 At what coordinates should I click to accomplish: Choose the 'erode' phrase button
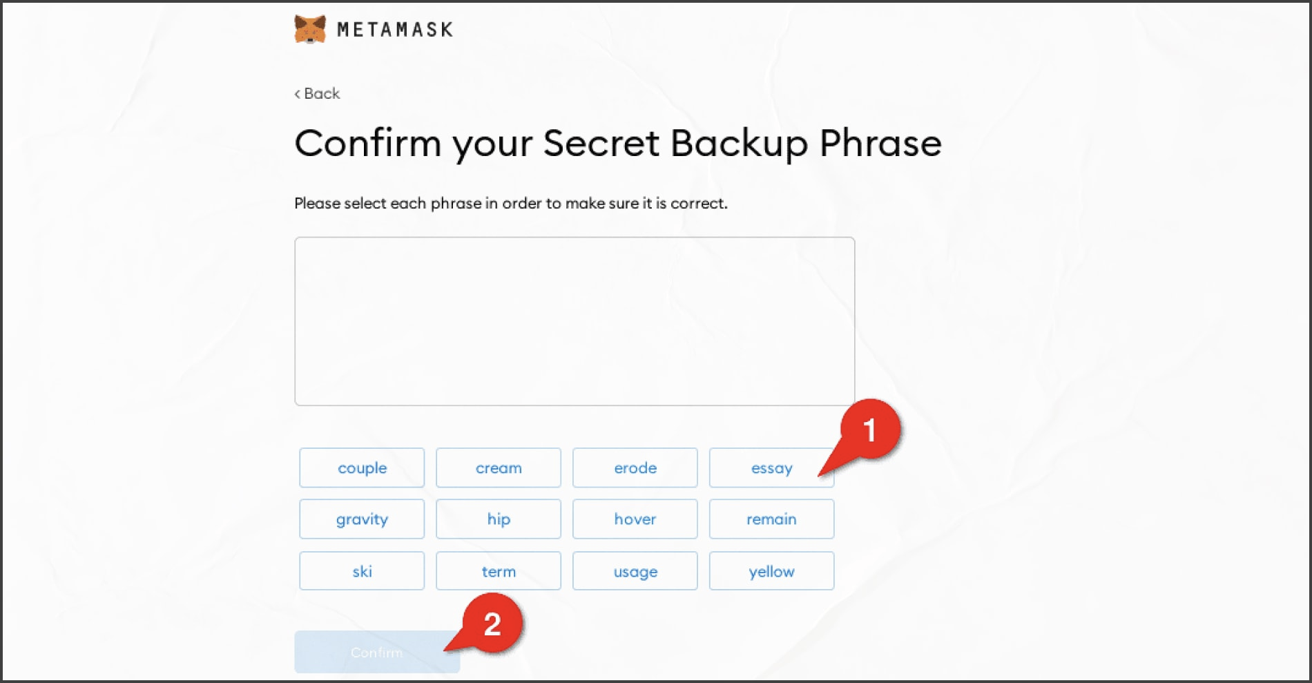[x=635, y=468]
